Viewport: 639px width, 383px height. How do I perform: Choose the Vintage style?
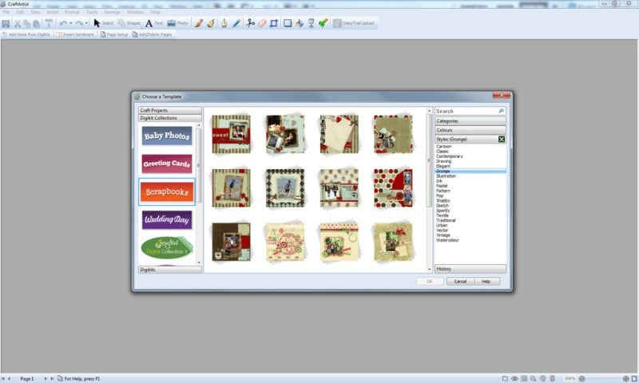(x=443, y=235)
